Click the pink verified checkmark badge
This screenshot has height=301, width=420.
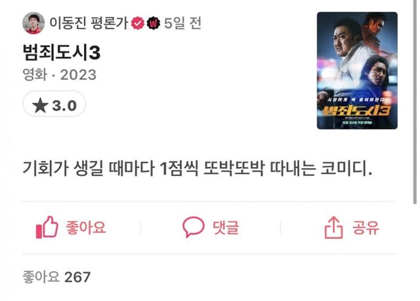pyautogui.click(x=138, y=23)
